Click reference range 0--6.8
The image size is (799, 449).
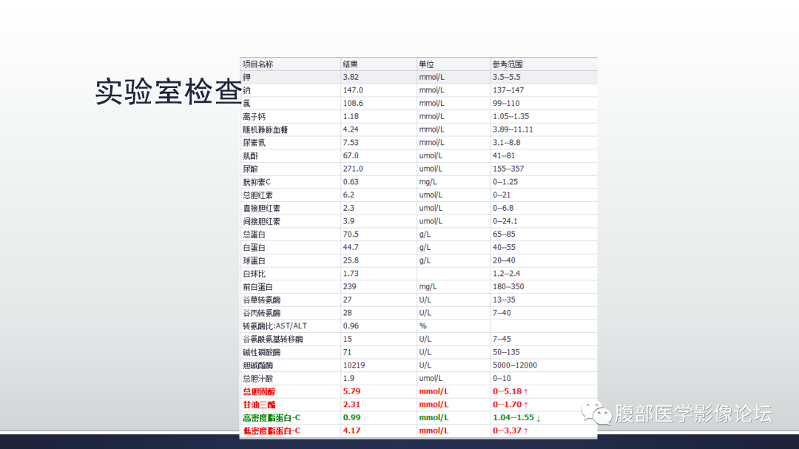pyautogui.click(x=503, y=209)
